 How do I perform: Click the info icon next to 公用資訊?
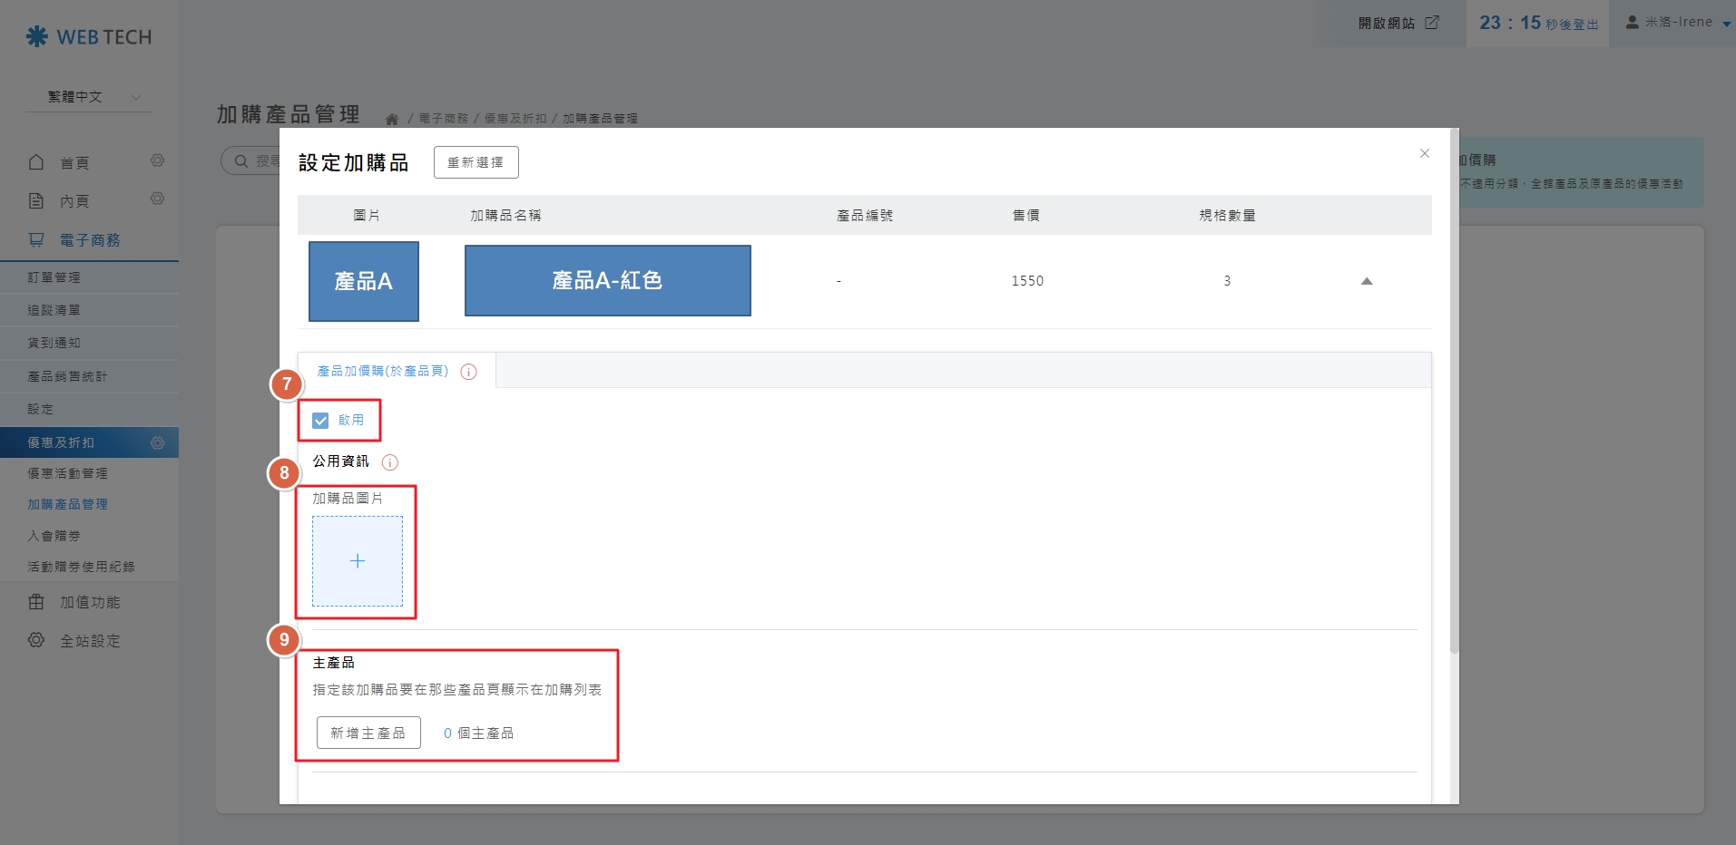pyautogui.click(x=390, y=462)
